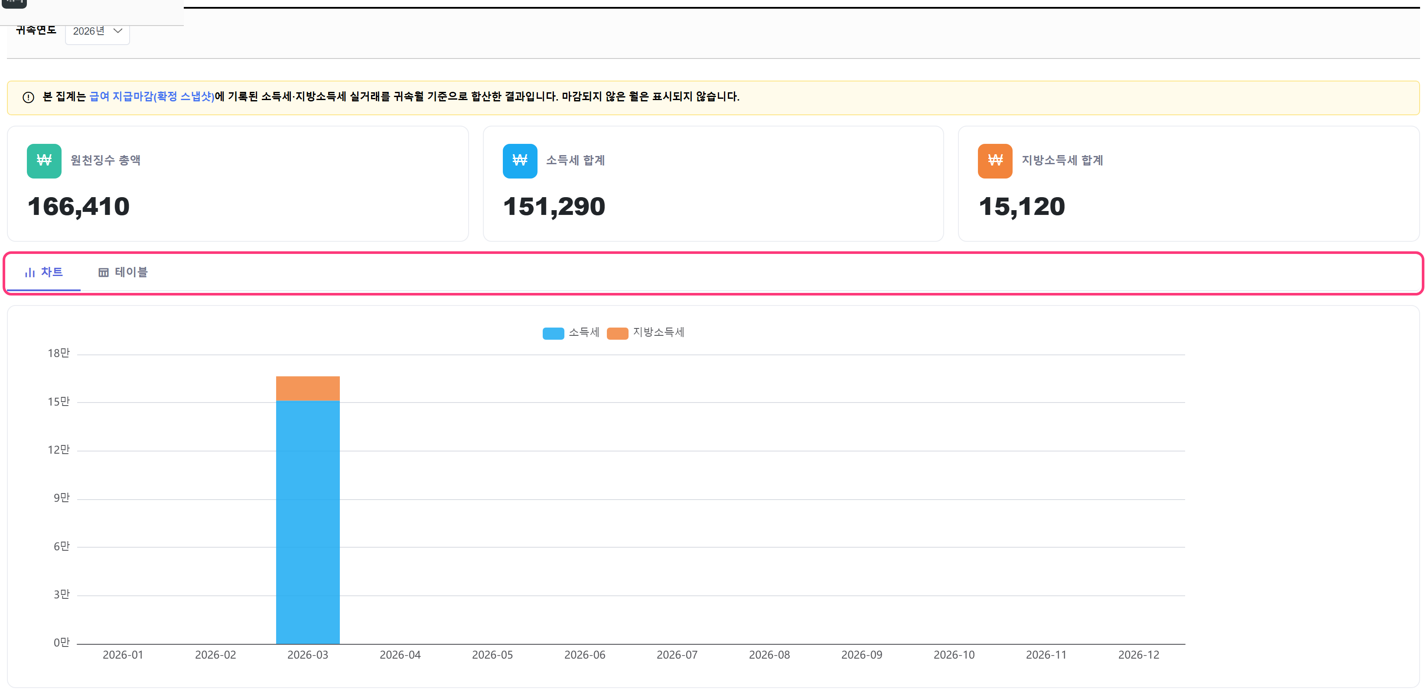Viewport: 1427px width, 695px height.
Task: Click the chevron arrow of 귀속연도 selector
Action: click(x=117, y=31)
